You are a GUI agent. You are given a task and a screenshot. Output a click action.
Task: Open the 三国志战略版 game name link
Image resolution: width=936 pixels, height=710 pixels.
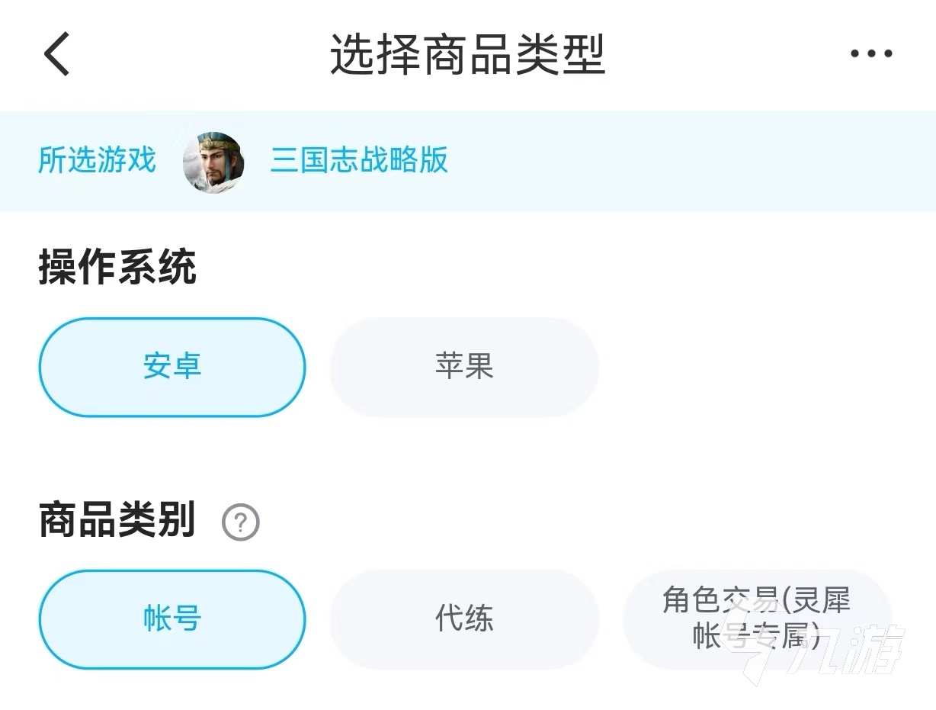pyautogui.click(x=359, y=161)
